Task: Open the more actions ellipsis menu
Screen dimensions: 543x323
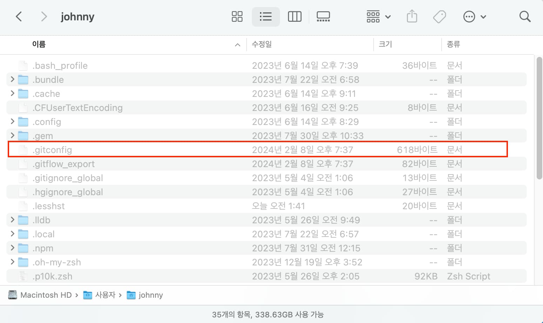Action: pyautogui.click(x=474, y=17)
